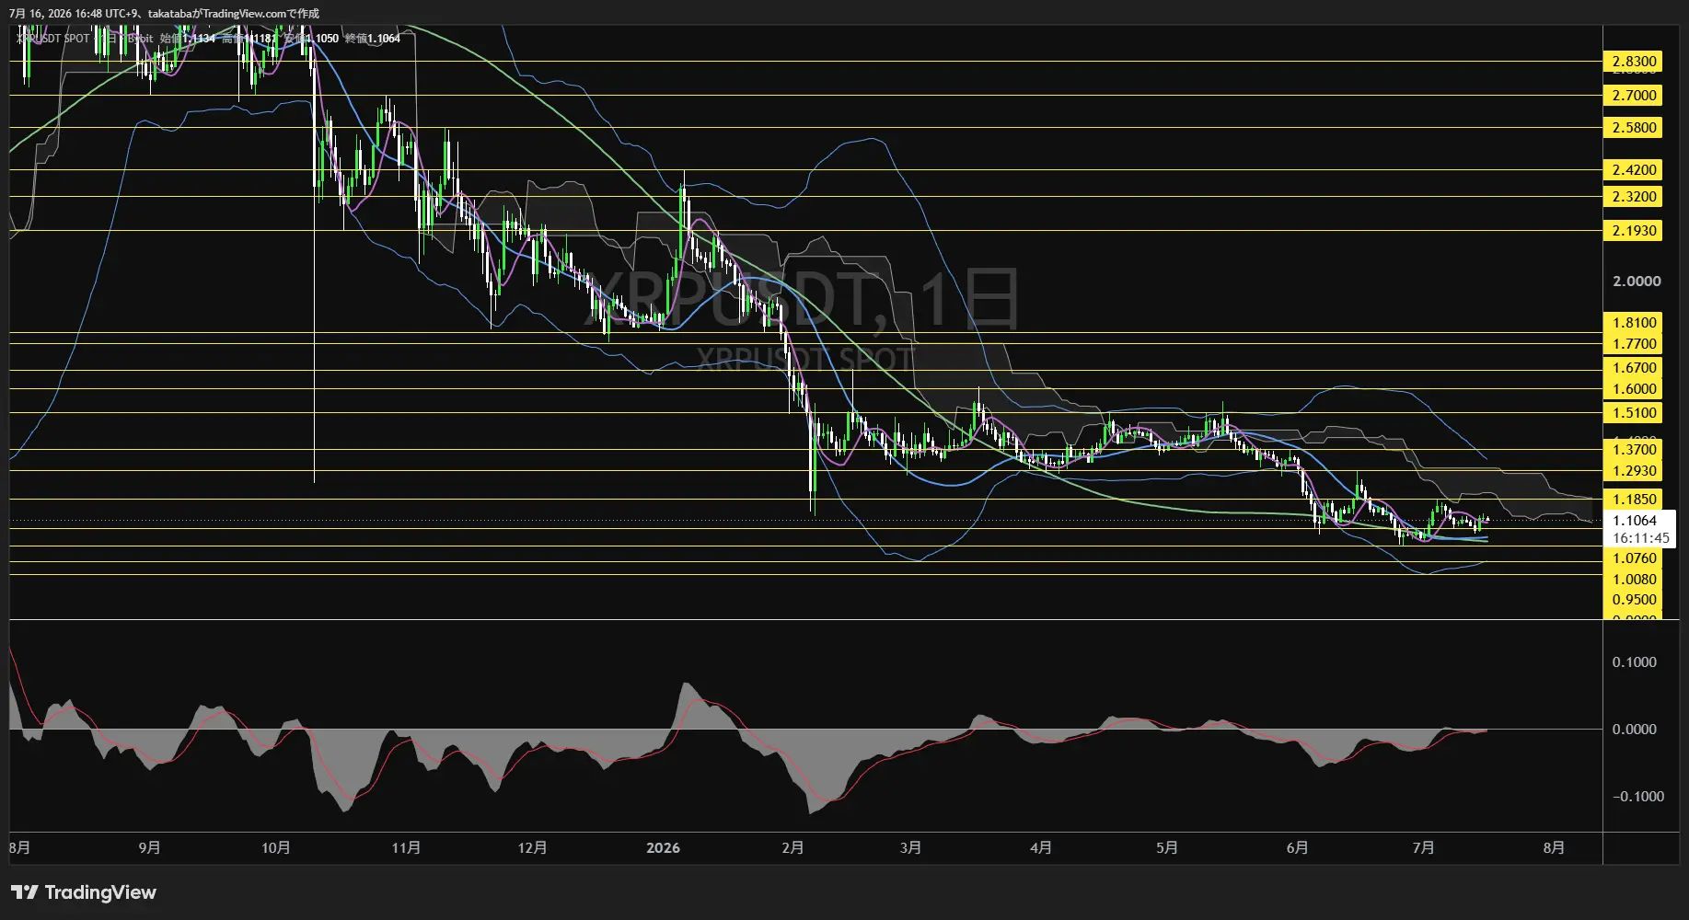Select the 1.0080 price level label

tap(1634, 579)
